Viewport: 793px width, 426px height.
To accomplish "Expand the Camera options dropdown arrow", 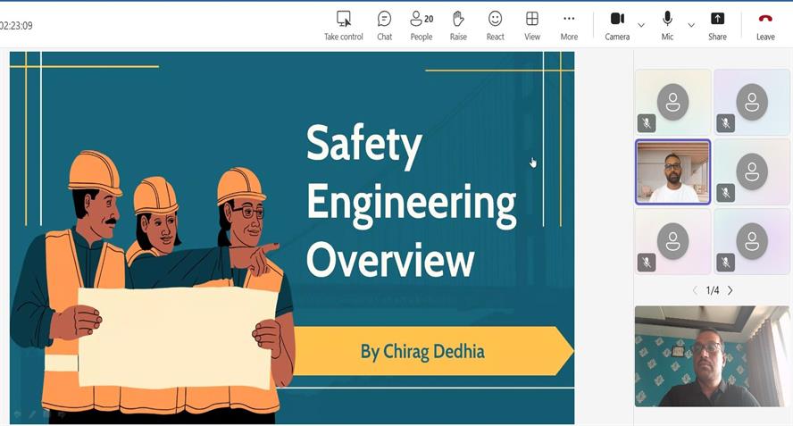I will click(641, 25).
